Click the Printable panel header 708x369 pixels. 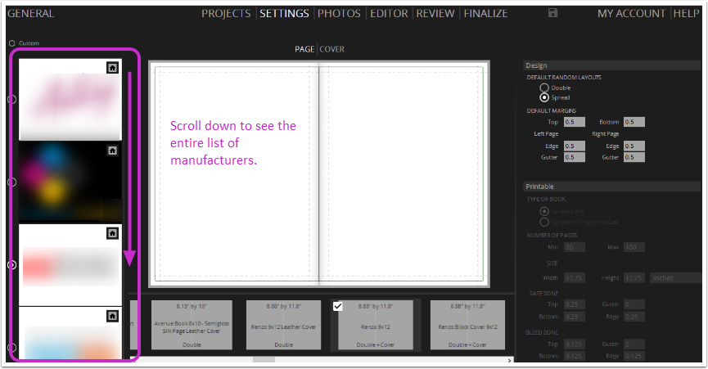tap(611, 187)
